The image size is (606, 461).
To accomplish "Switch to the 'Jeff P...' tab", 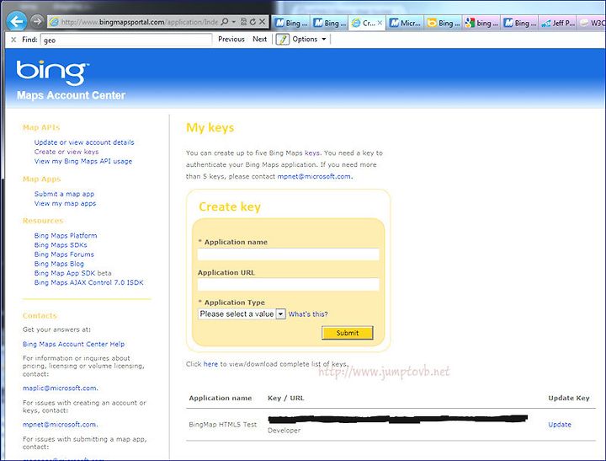I will pyautogui.click(x=558, y=24).
